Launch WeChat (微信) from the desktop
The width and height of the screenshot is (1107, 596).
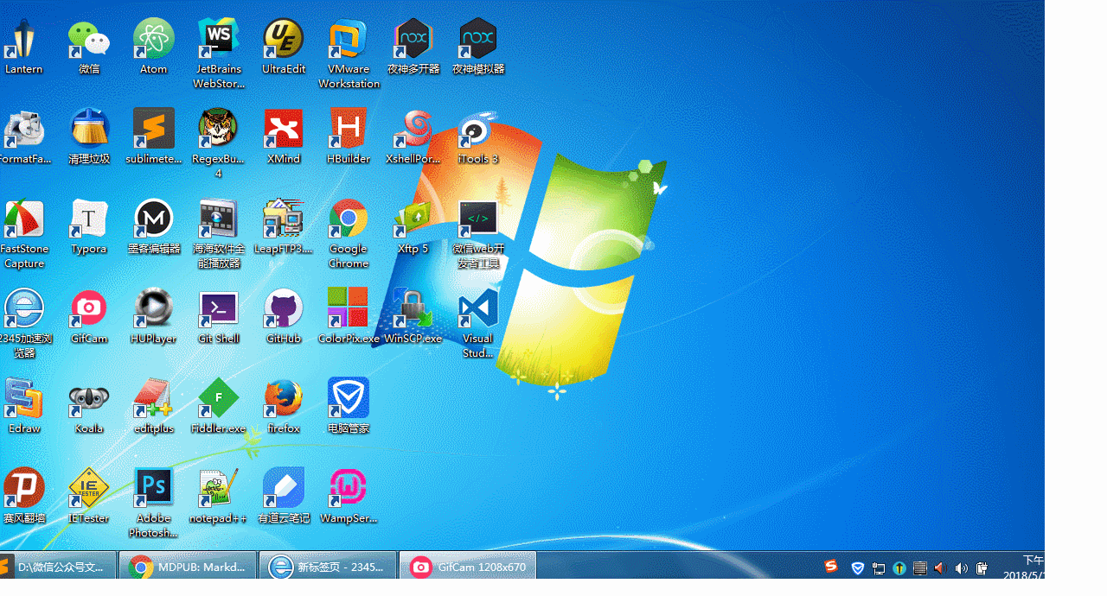point(89,47)
